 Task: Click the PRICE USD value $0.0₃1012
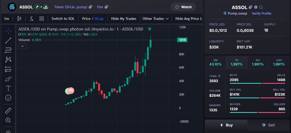pyautogui.click(x=218, y=30)
